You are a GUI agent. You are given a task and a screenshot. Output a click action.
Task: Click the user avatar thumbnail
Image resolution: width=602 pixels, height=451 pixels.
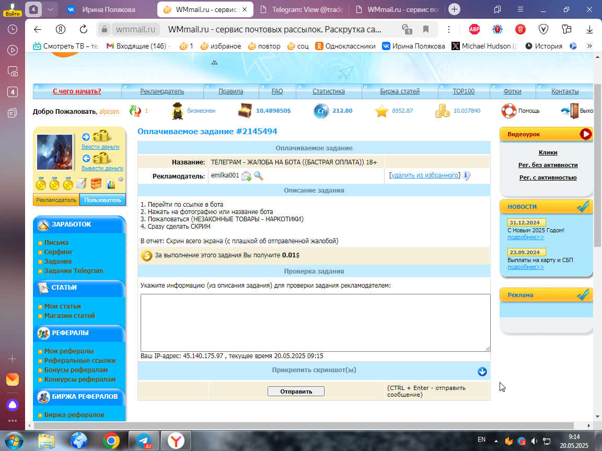tap(55, 152)
